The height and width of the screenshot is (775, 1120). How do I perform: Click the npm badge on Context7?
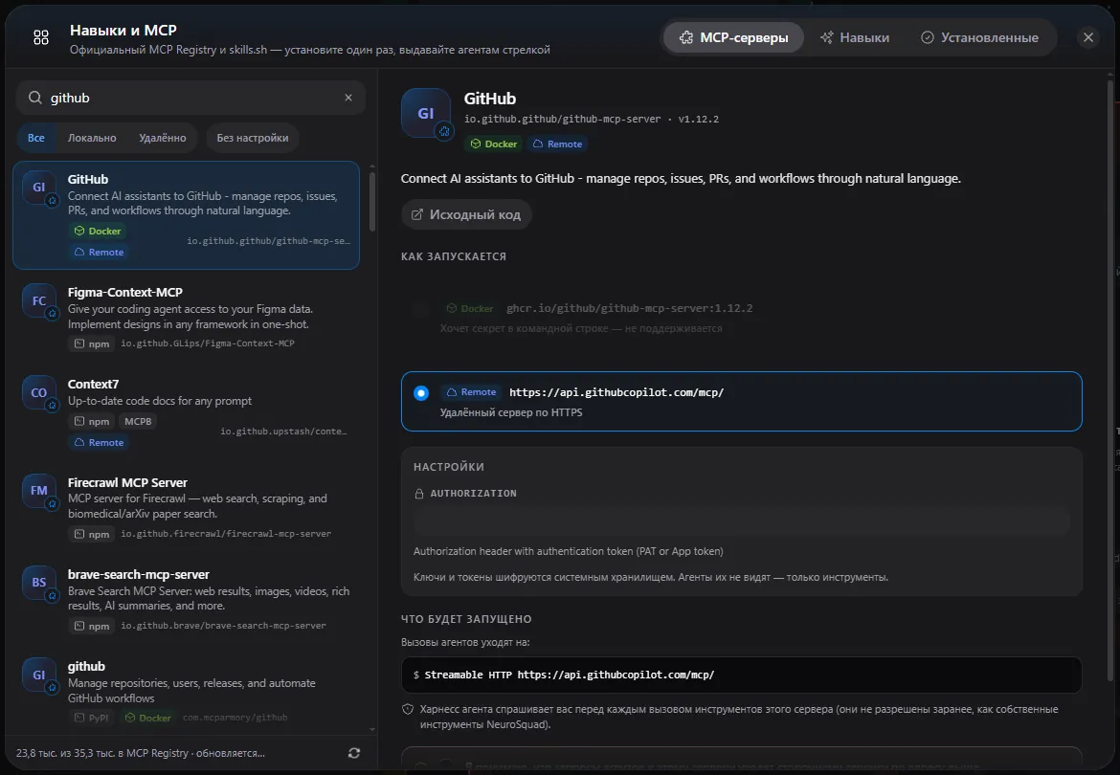click(x=92, y=422)
